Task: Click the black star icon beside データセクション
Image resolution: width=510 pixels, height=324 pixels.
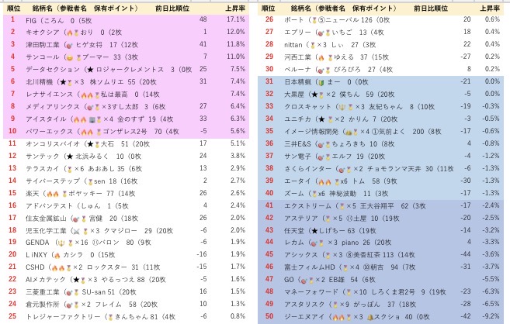Action: click(90, 70)
